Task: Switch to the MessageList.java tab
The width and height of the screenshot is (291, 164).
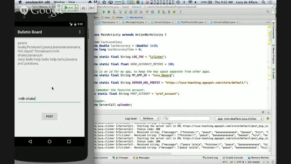Action: pos(135,22)
